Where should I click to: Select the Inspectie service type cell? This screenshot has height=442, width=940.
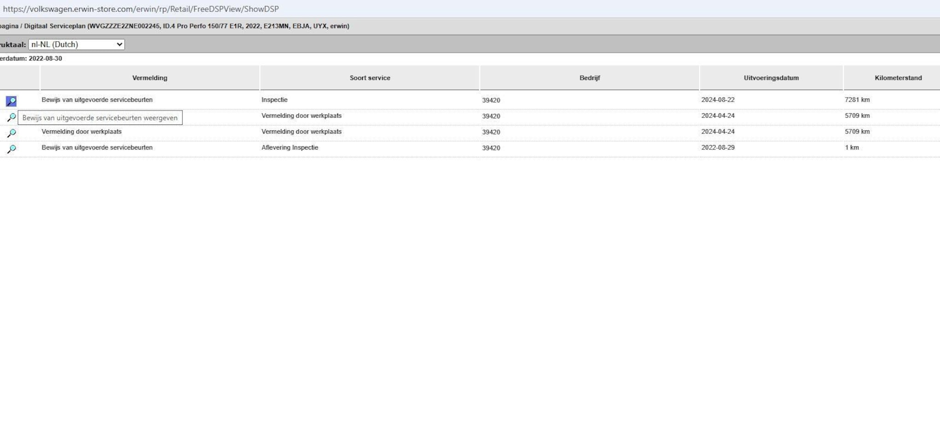click(x=274, y=100)
